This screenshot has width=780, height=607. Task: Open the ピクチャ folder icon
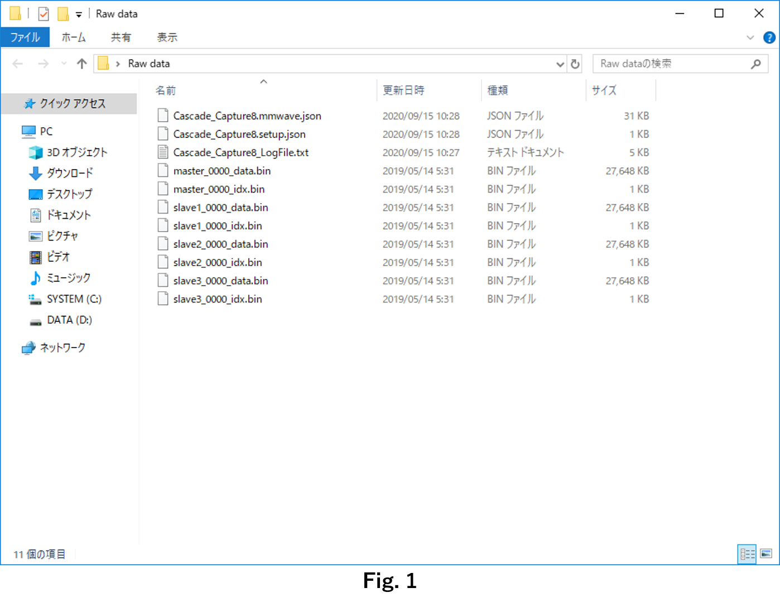(x=36, y=236)
